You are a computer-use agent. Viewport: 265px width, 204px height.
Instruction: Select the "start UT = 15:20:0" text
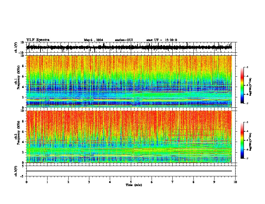(x=162, y=40)
